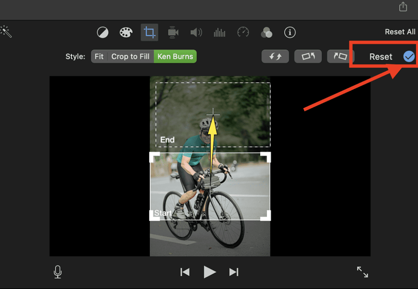This screenshot has width=418, height=289.
Task: Deselect the Ken Burns style
Action: (x=175, y=56)
